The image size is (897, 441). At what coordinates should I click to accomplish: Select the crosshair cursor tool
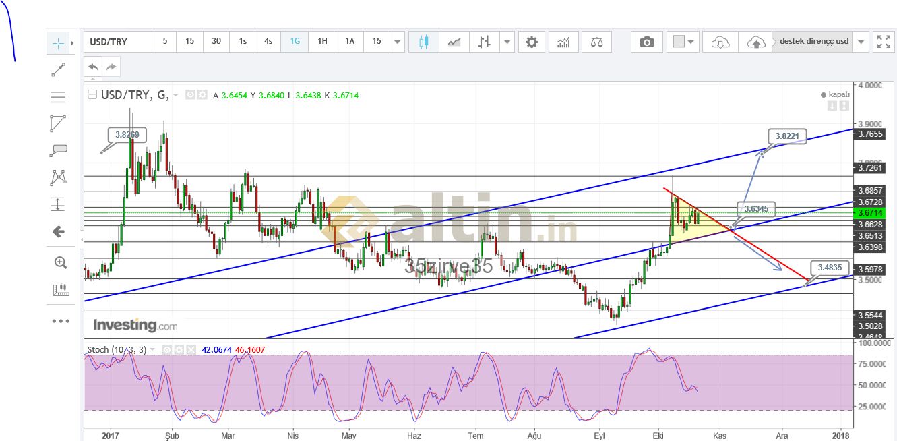tap(59, 42)
